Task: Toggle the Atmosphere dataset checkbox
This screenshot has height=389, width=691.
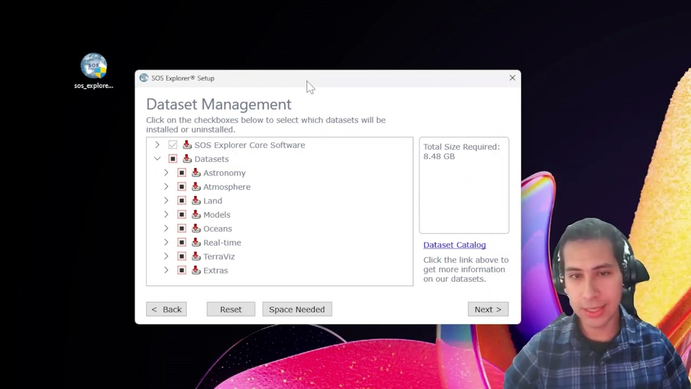Action: click(182, 187)
